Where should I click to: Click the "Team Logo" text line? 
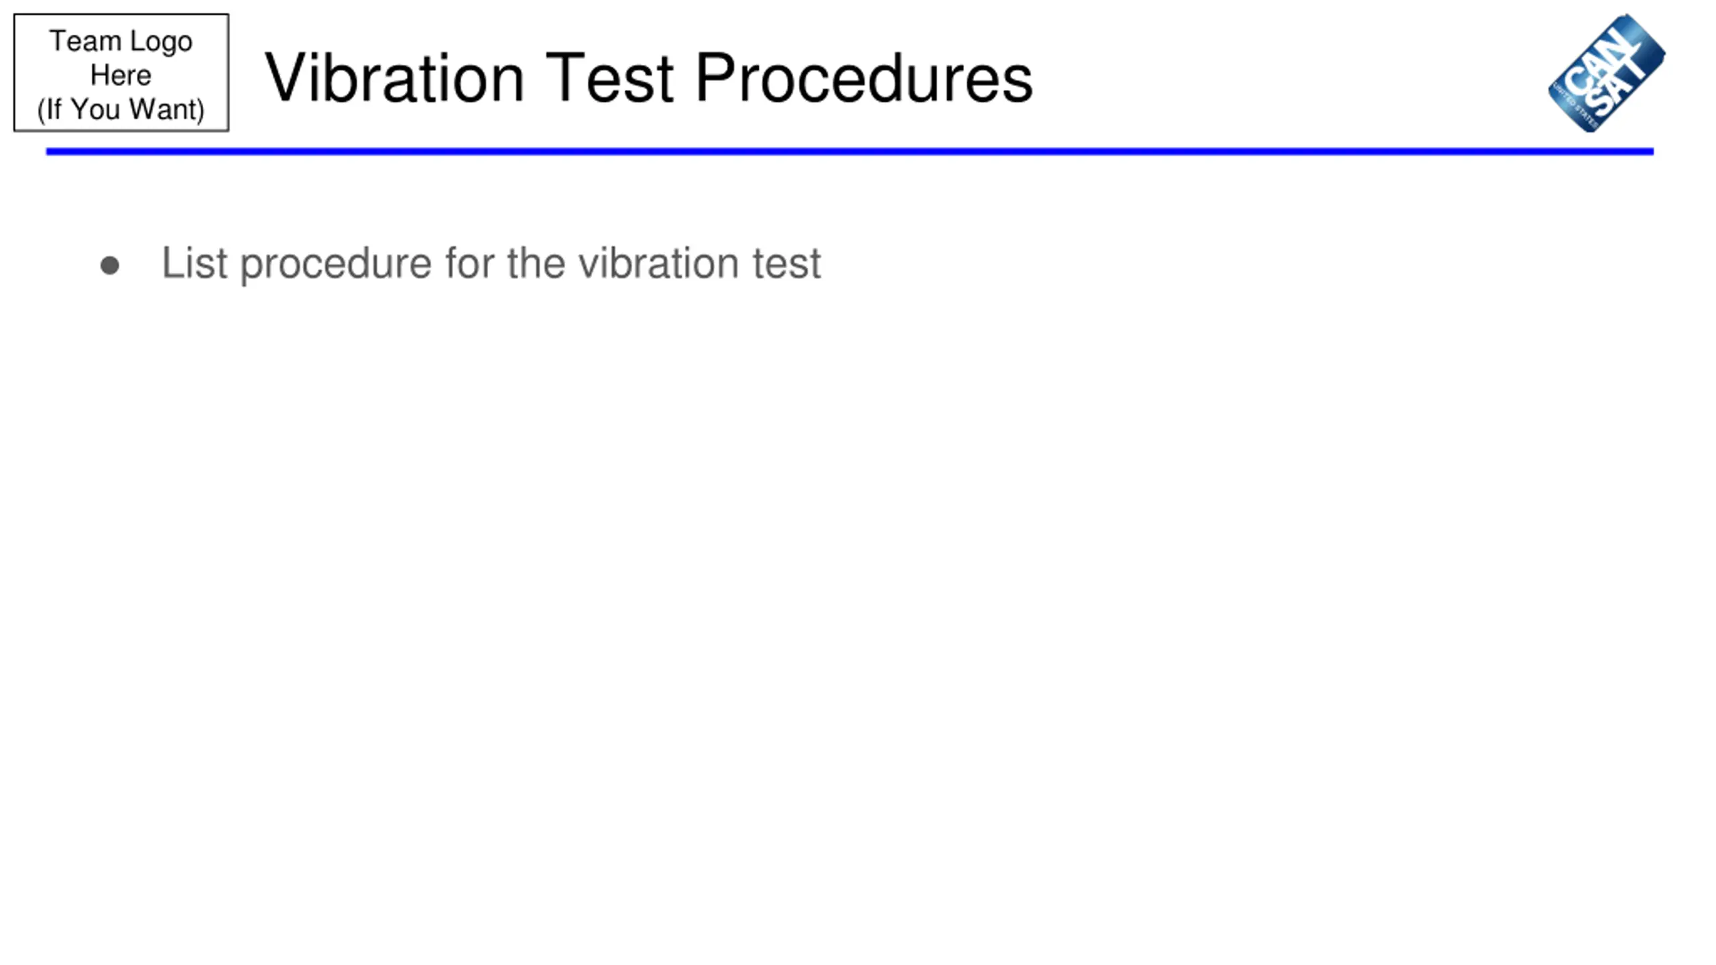(x=121, y=42)
